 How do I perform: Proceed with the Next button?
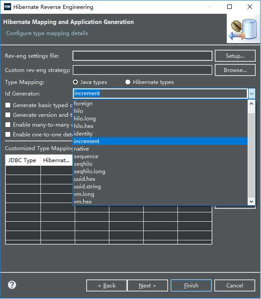pos(148,286)
